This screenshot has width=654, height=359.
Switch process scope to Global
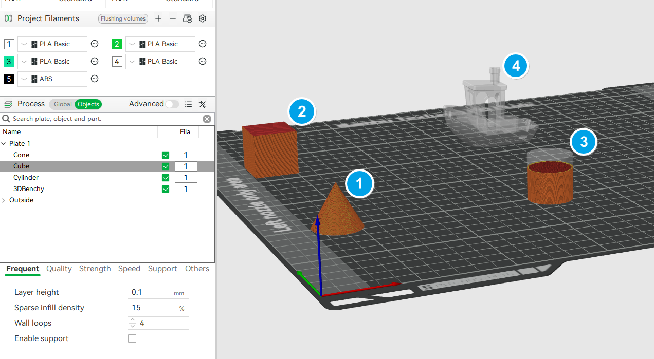pos(63,104)
